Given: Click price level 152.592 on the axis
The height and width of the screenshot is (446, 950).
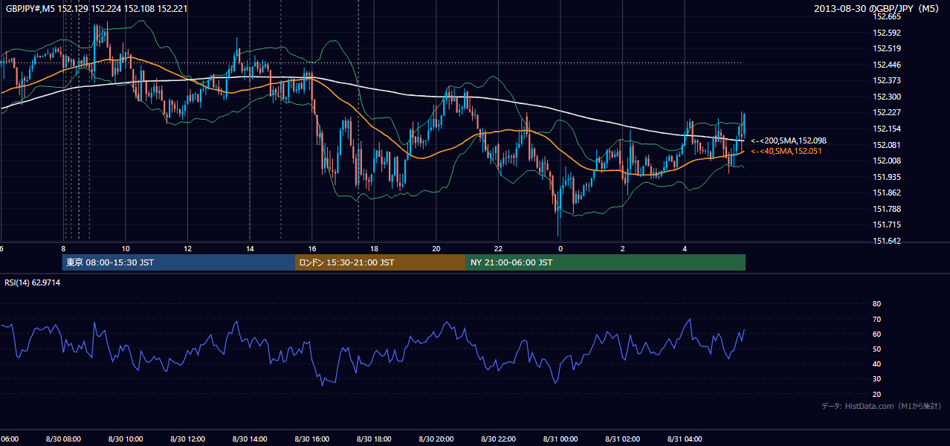Looking at the screenshot, I should [886, 33].
